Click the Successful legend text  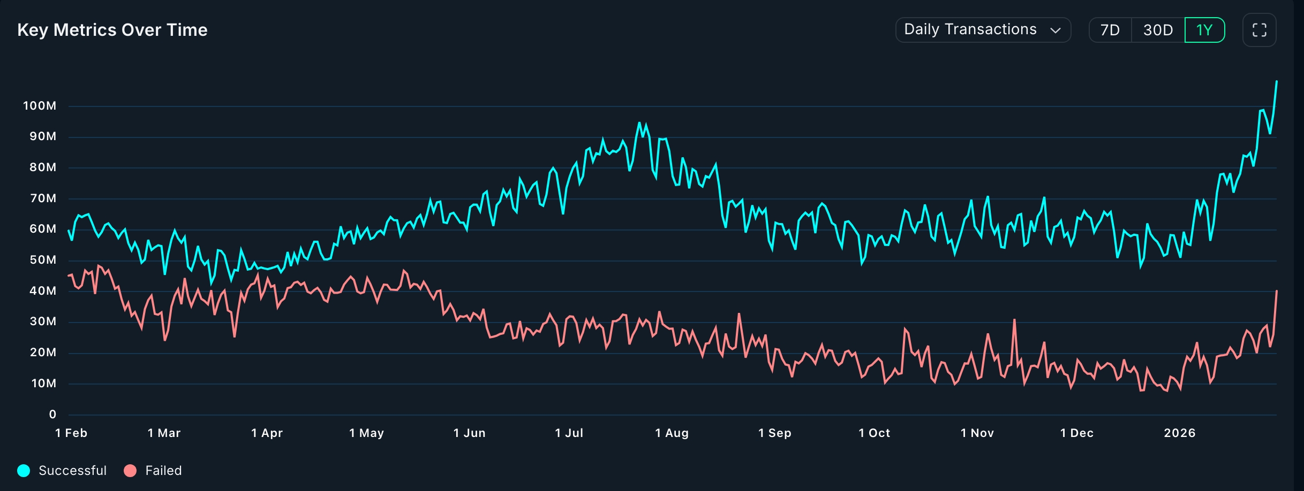(72, 470)
